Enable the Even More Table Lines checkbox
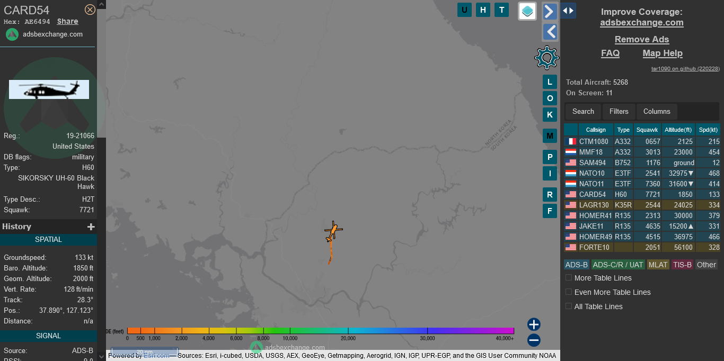The height and width of the screenshot is (361, 724). [x=569, y=292]
